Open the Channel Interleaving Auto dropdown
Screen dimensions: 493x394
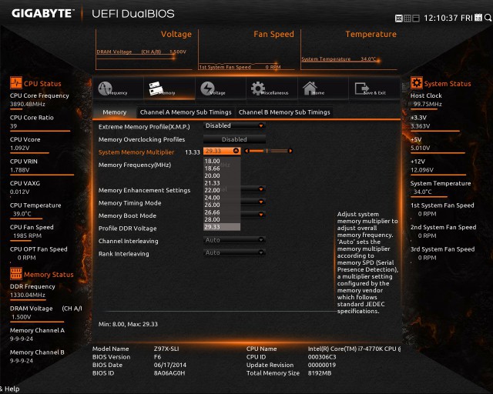pos(234,240)
